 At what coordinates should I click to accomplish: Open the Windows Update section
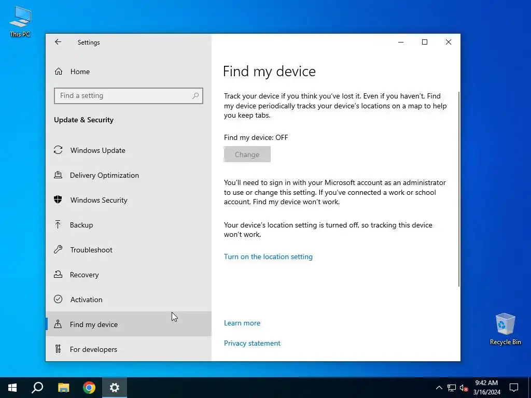pyautogui.click(x=129, y=150)
